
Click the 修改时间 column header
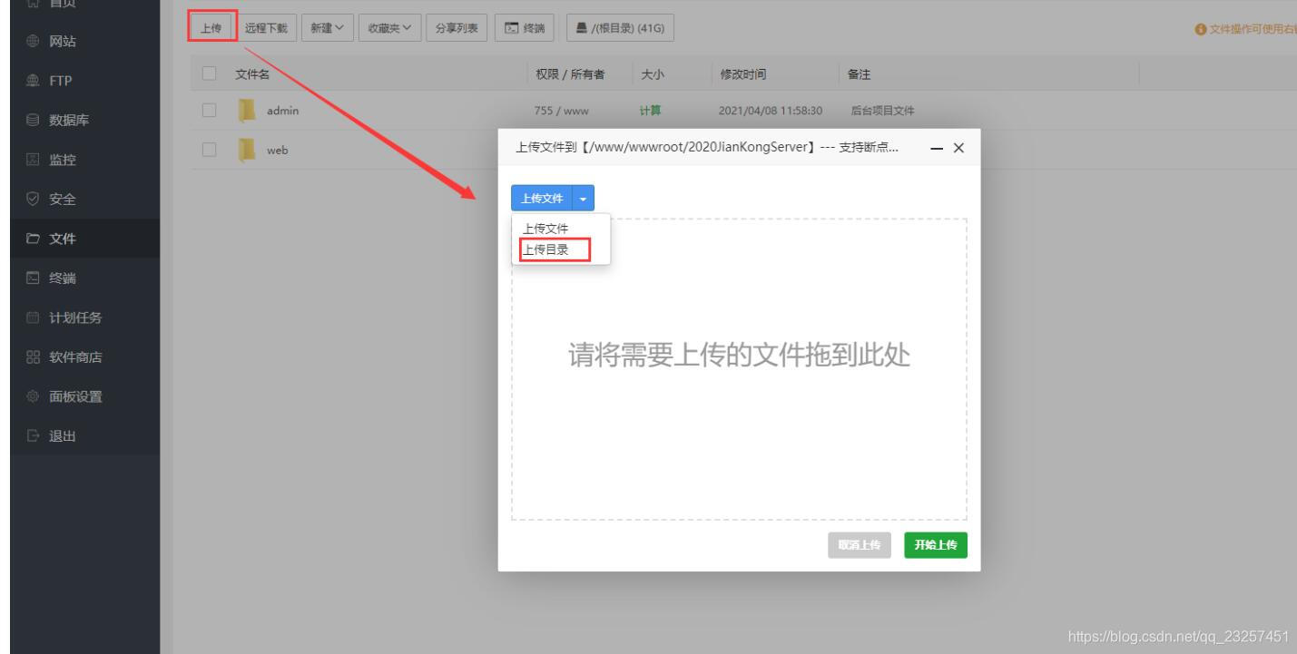(x=743, y=74)
